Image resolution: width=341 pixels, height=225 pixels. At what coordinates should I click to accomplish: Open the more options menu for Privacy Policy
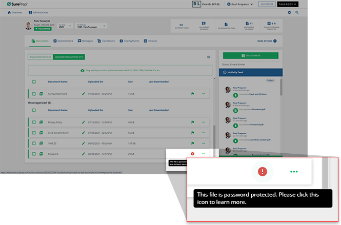204,122
